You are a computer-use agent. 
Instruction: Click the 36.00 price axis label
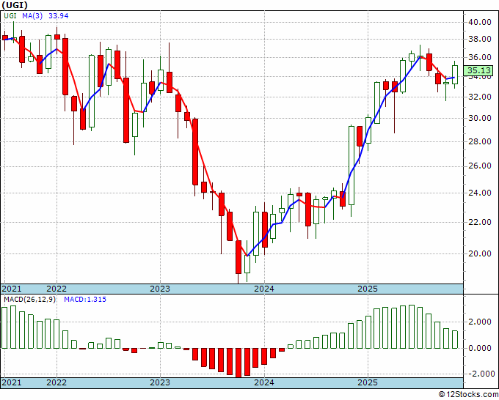[x=479, y=58]
